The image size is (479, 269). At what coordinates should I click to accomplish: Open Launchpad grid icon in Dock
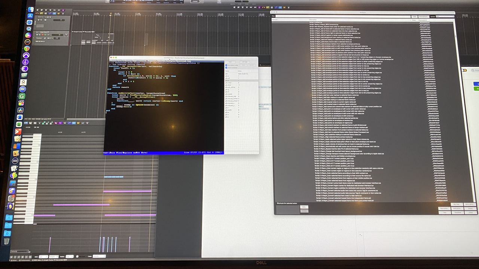(x=15, y=161)
